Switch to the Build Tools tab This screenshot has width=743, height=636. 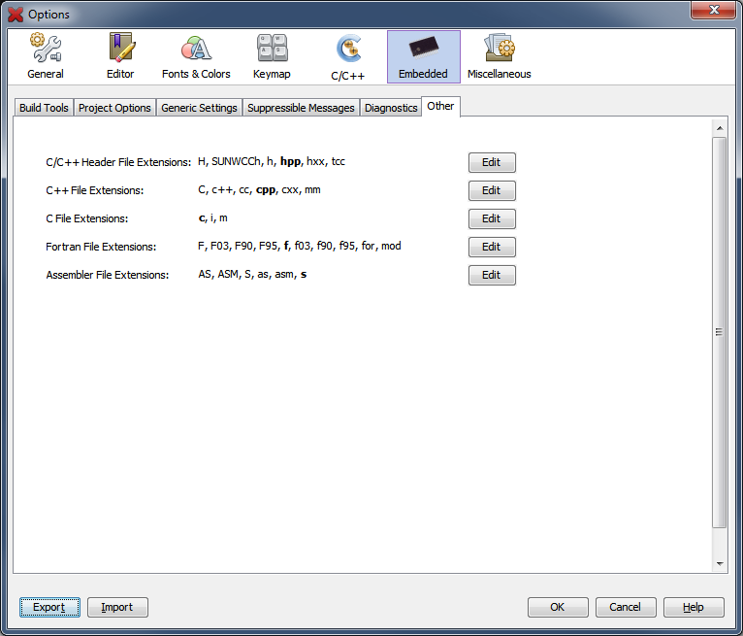pos(44,108)
